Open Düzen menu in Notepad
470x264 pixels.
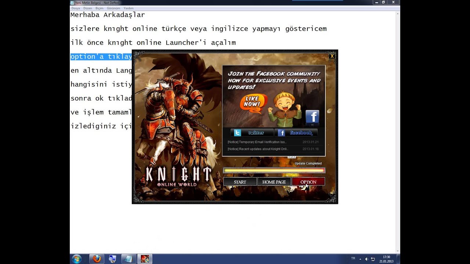(x=87, y=8)
